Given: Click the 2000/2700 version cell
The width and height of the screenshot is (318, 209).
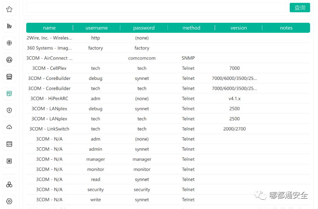Looking at the screenshot, I should pyautogui.click(x=234, y=129).
